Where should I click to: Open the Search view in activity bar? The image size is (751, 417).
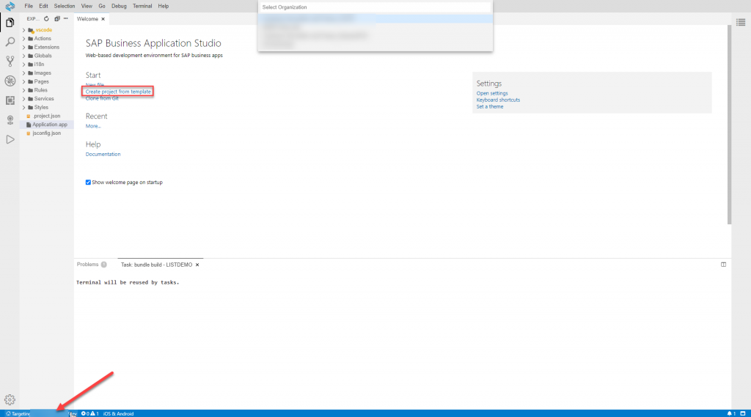point(10,42)
